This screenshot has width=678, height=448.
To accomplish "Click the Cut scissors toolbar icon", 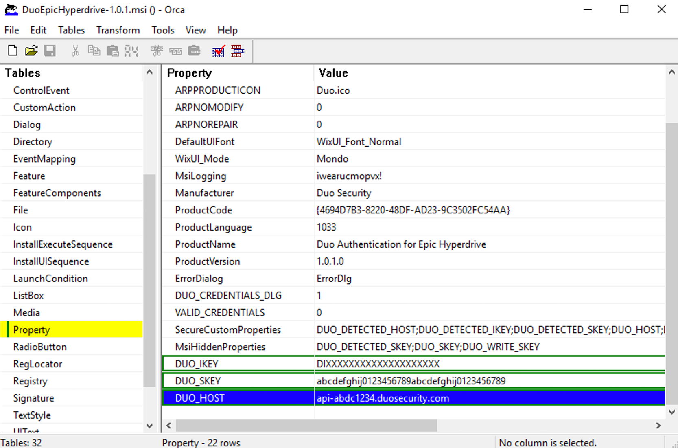I will pyautogui.click(x=75, y=51).
